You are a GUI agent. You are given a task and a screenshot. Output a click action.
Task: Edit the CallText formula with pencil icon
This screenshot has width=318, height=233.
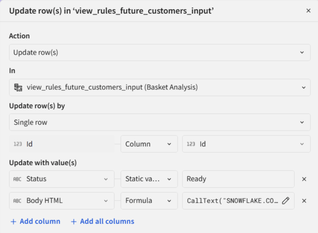coord(285,201)
